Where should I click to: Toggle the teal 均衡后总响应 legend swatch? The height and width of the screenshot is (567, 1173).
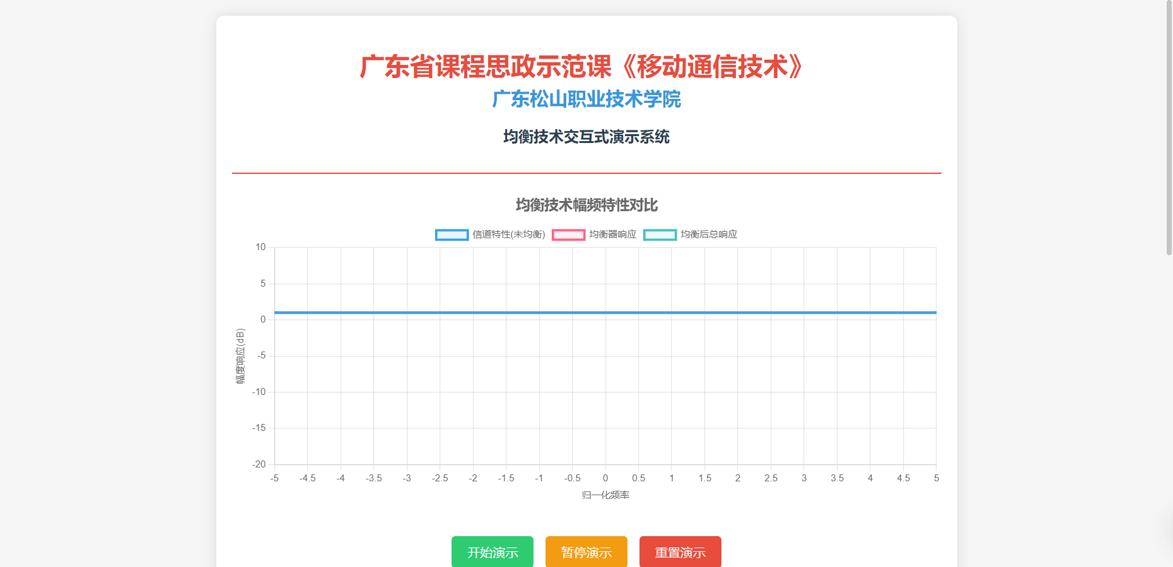coord(660,235)
